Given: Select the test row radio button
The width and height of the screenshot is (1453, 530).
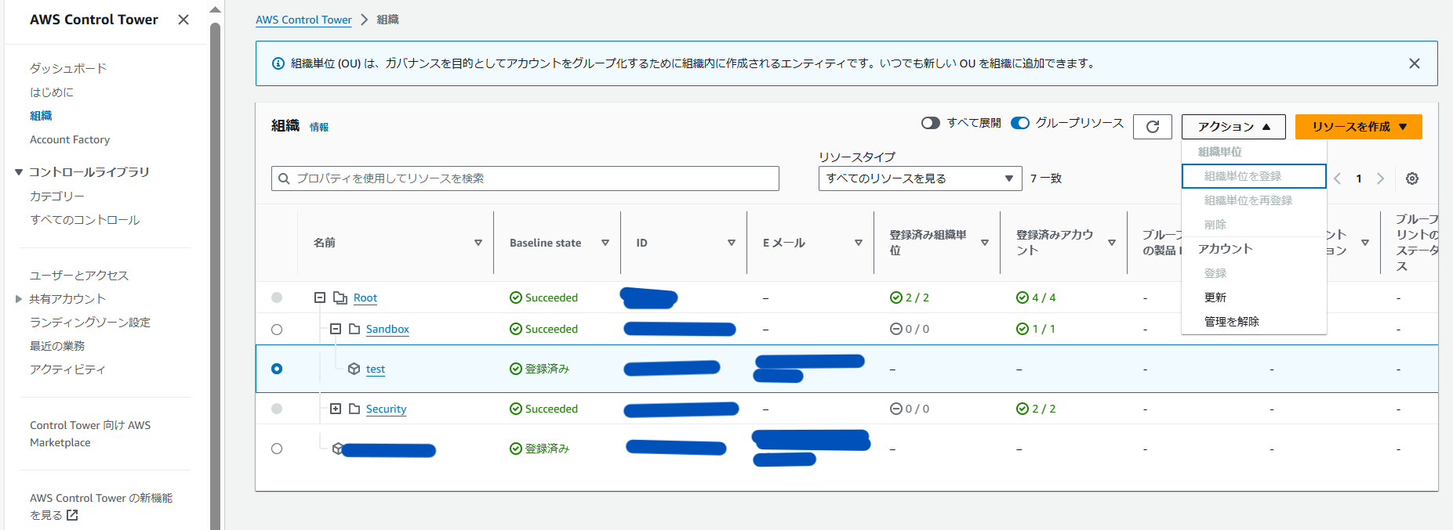Looking at the screenshot, I should [x=277, y=369].
